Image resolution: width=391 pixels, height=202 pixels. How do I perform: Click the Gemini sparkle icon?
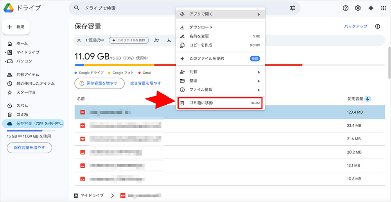pyautogui.click(x=371, y=8)
